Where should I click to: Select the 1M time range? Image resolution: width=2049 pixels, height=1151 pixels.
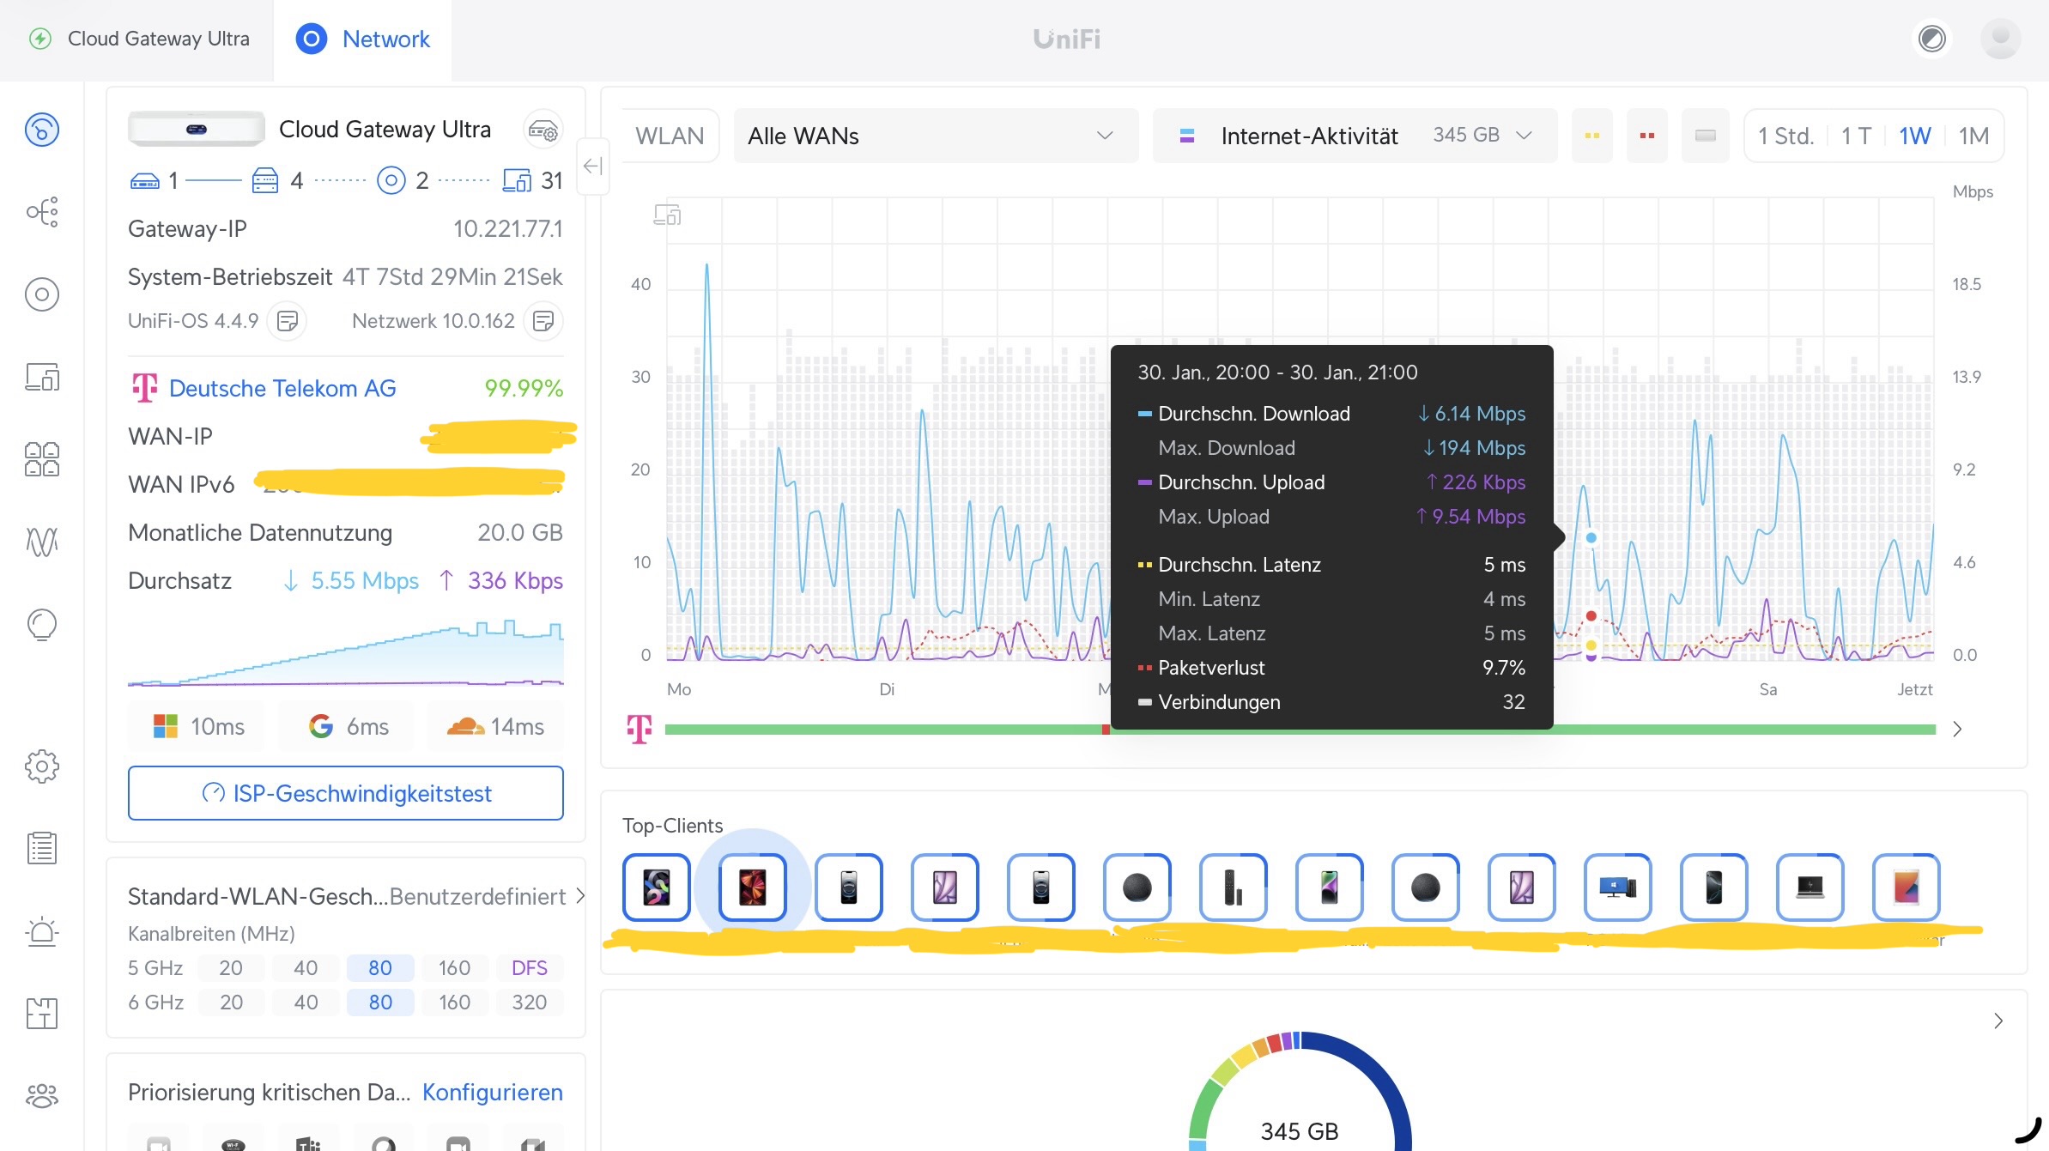click(1973, 136)
